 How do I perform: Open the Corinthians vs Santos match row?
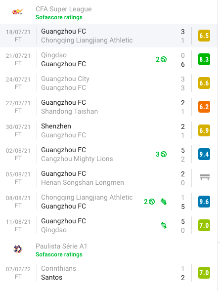point(109,273)
